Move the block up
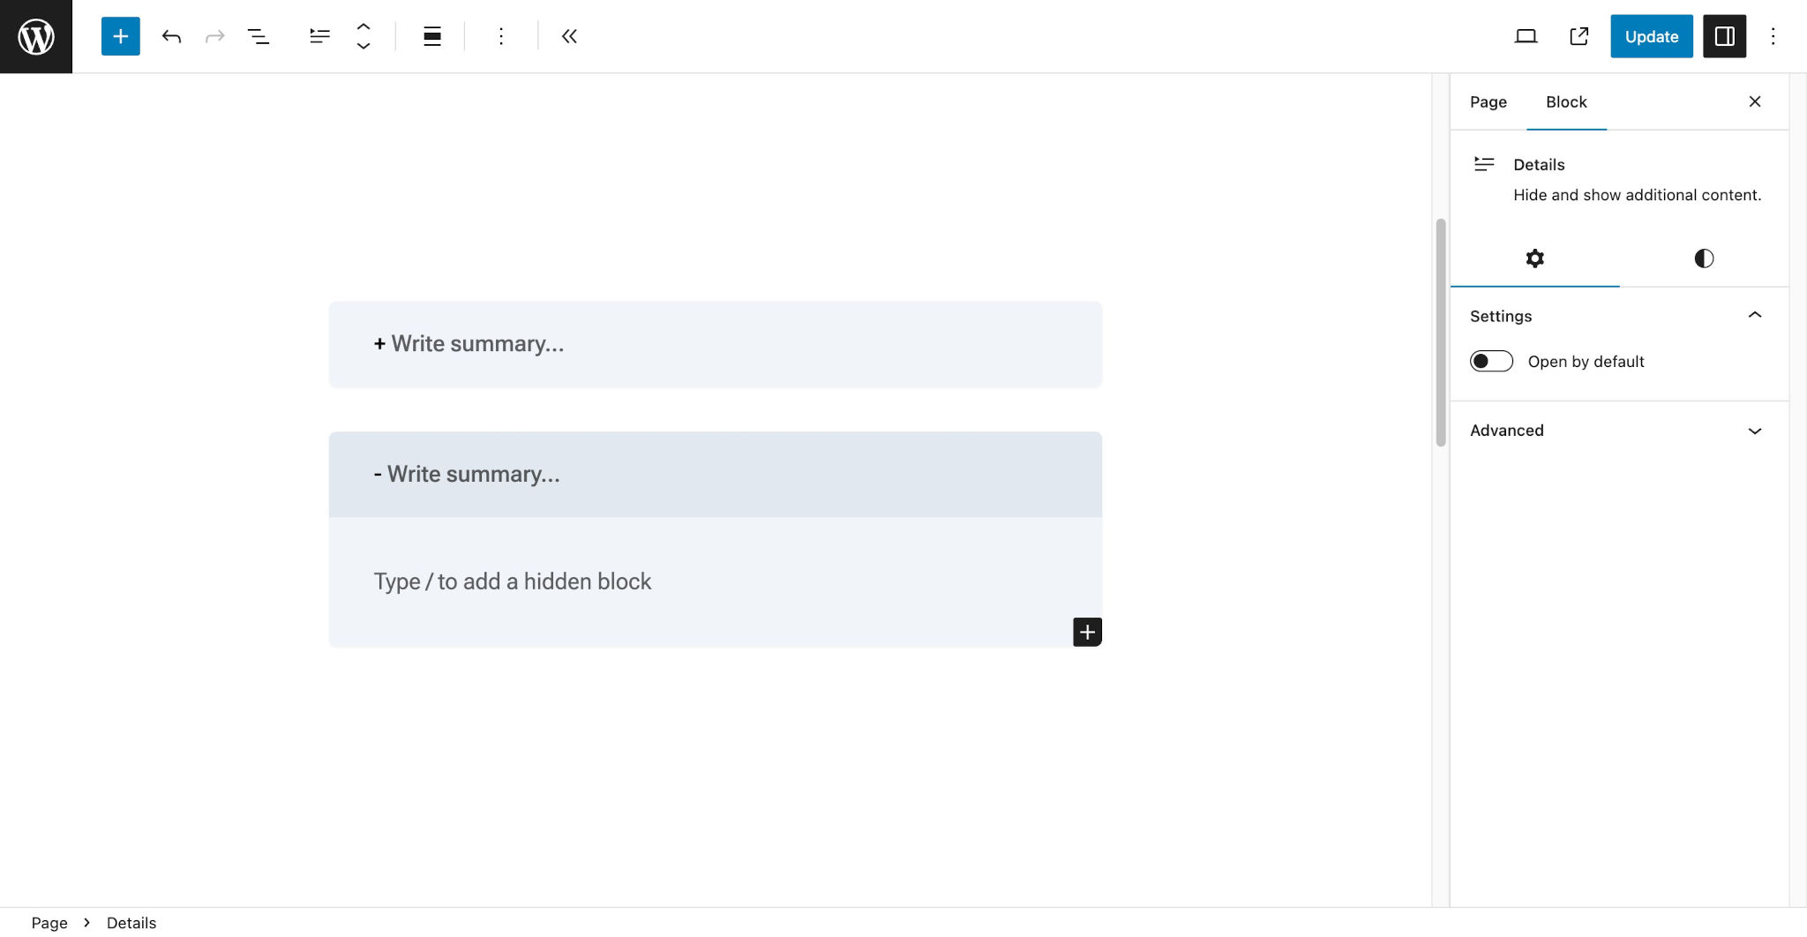Screen dimensions: 1807x937 point(364,26)
